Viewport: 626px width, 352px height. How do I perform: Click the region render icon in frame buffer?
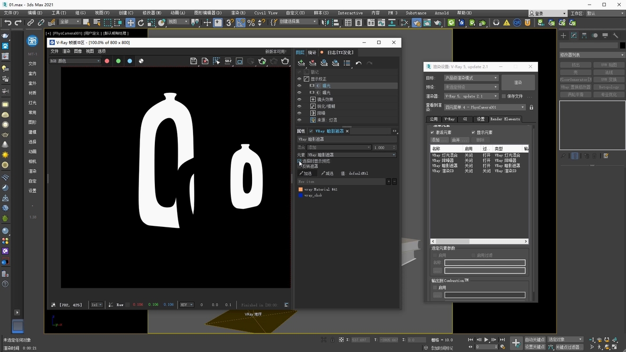pyautogui.click(x=216, y=61)
